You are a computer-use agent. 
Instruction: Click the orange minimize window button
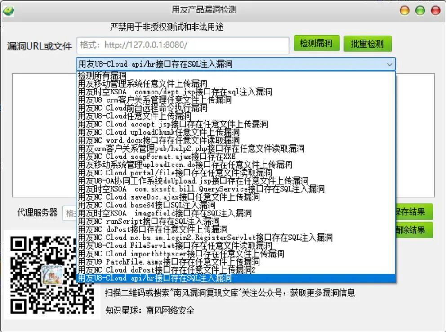point(405,10)
